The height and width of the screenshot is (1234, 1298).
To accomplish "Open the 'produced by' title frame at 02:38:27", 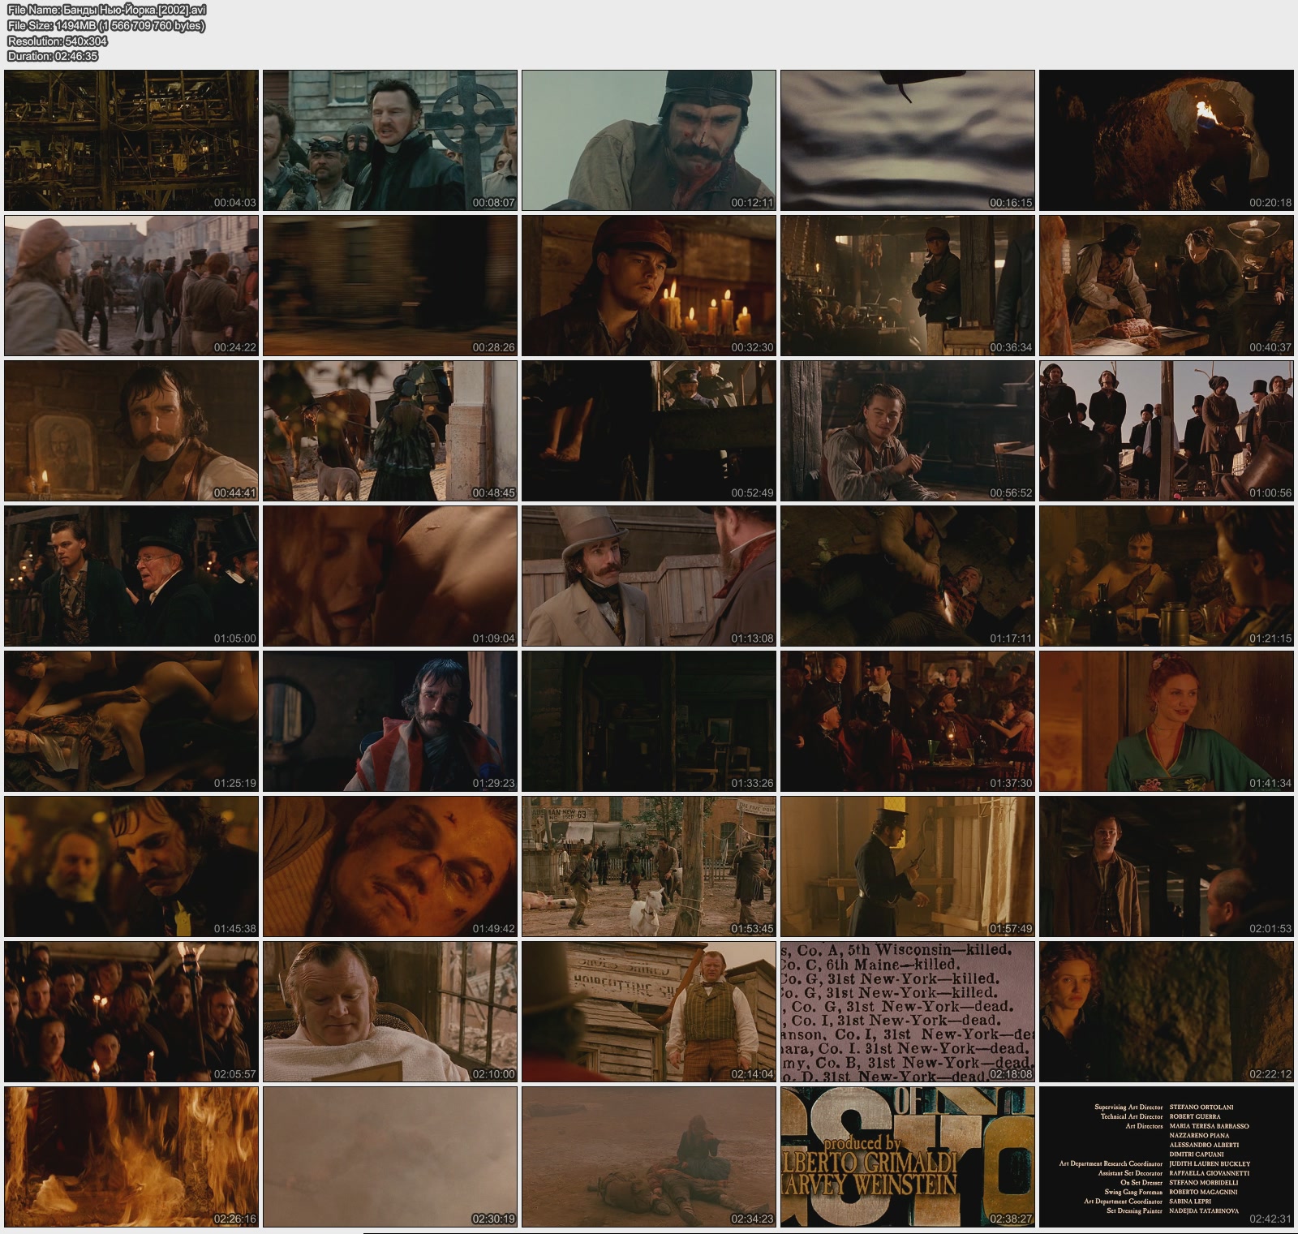I will 907,1157.
